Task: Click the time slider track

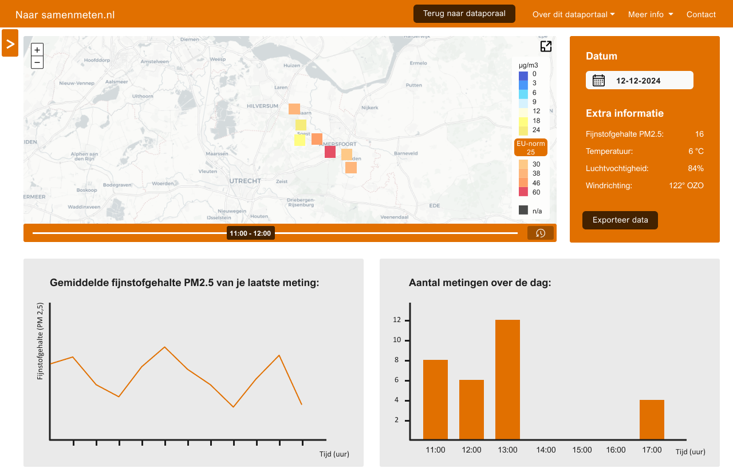Action: pos(275,233)
